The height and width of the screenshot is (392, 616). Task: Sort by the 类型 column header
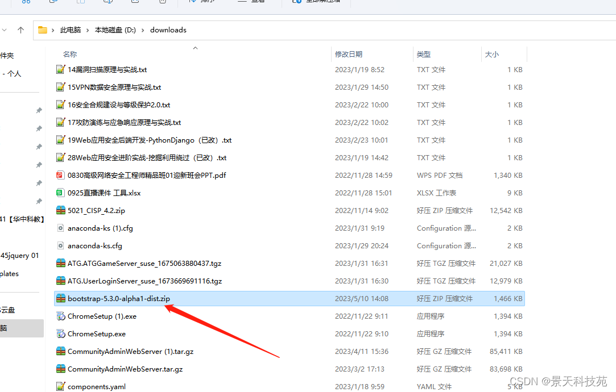[x=424, y=54]
